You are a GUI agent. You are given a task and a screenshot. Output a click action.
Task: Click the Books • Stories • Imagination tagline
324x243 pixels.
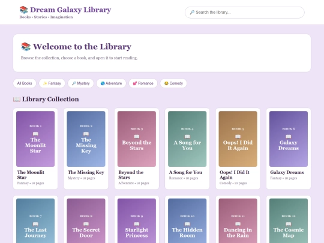pos(46,17)
